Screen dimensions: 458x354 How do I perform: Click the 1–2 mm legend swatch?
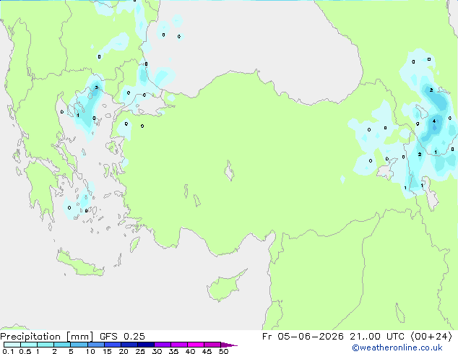point(46,345)
